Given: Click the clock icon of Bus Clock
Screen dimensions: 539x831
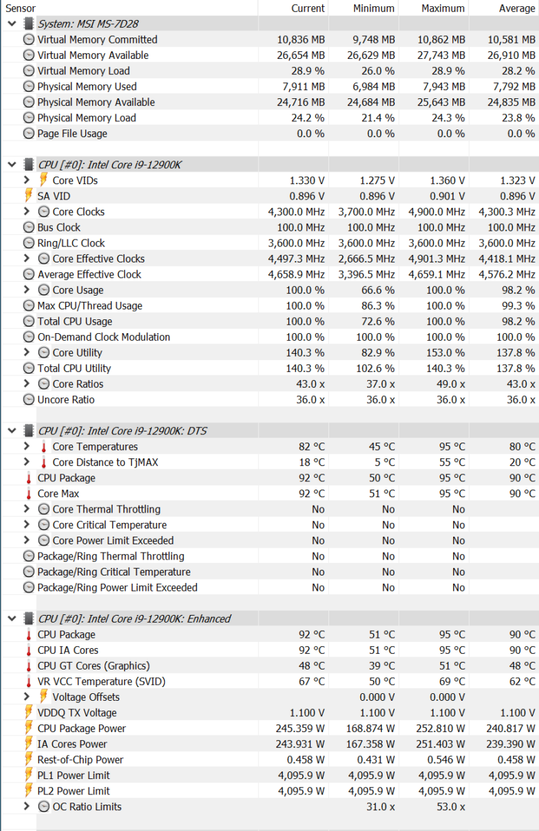Looking at the screenshot, I should pos(28,227).
